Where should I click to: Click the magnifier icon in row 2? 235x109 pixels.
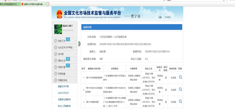coord(180,89)
